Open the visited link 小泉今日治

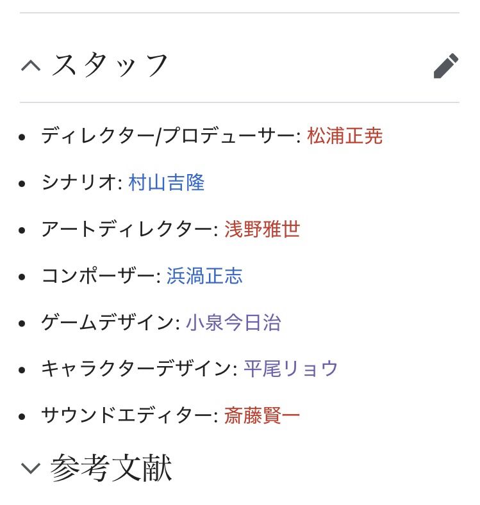233,323
